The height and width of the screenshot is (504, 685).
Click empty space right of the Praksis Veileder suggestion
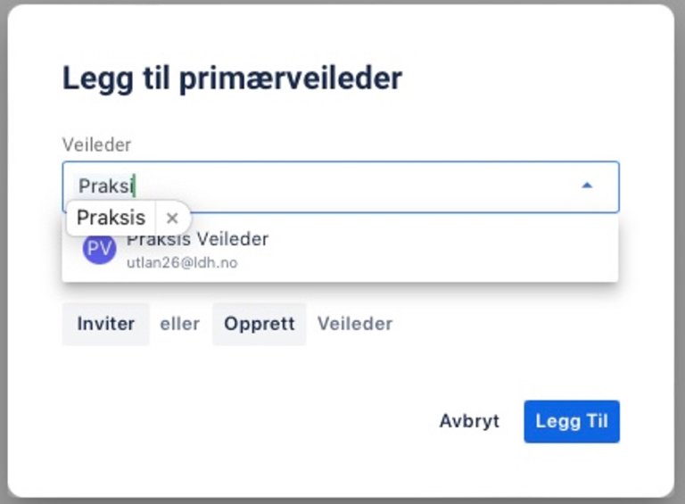click(446, 252)
